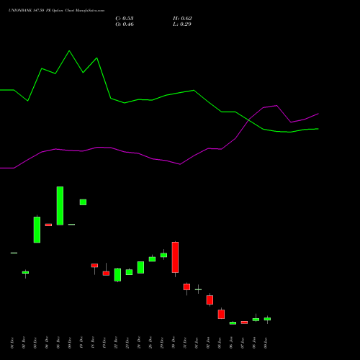
Task: Click the red candle on 02 Jan
Action: 210,300
